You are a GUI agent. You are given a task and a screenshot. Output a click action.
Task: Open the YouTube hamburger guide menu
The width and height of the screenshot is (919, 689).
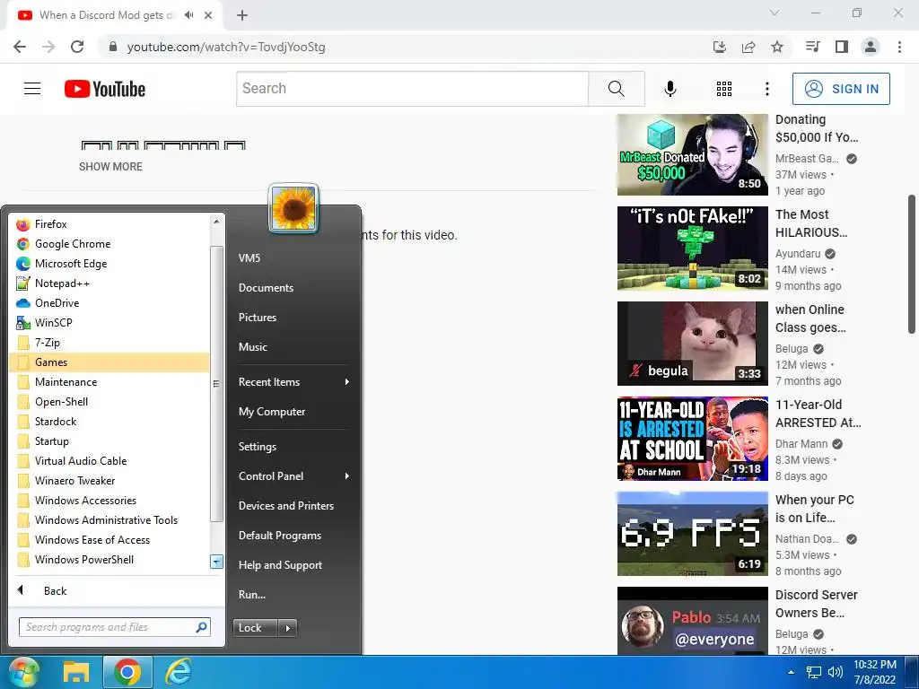(32, 89)
